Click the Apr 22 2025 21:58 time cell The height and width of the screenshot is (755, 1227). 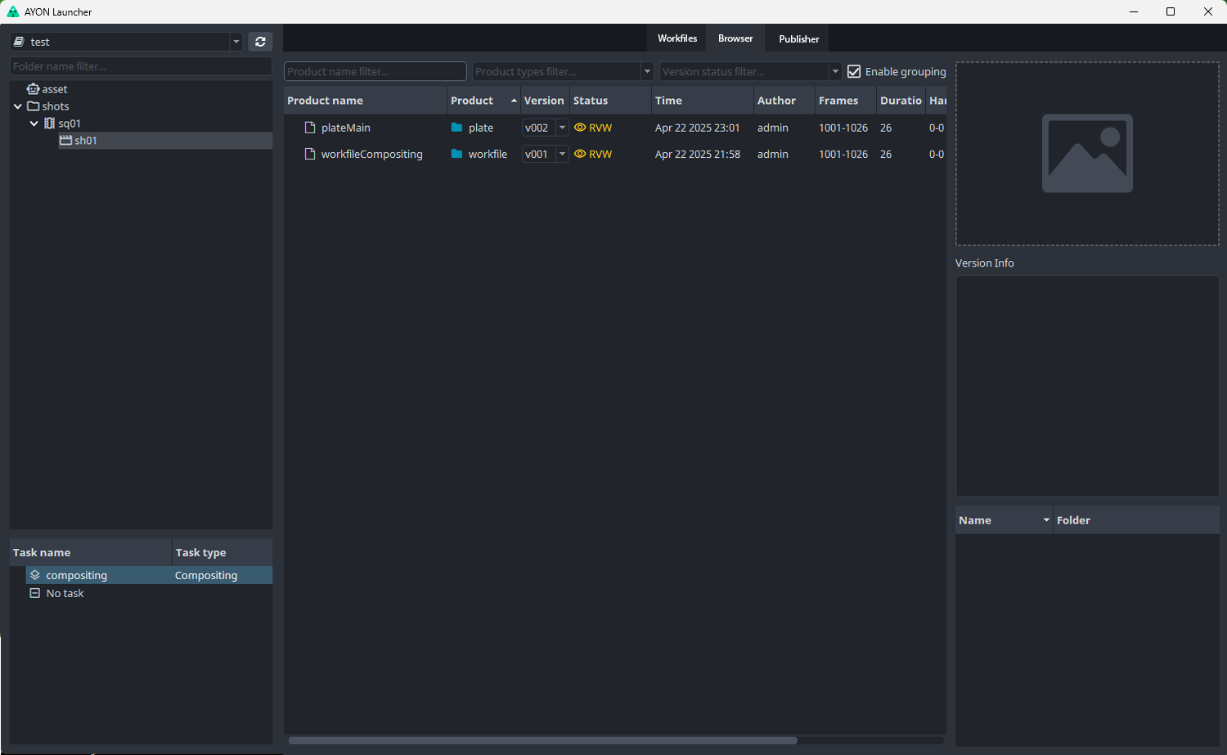pos(698,154)
